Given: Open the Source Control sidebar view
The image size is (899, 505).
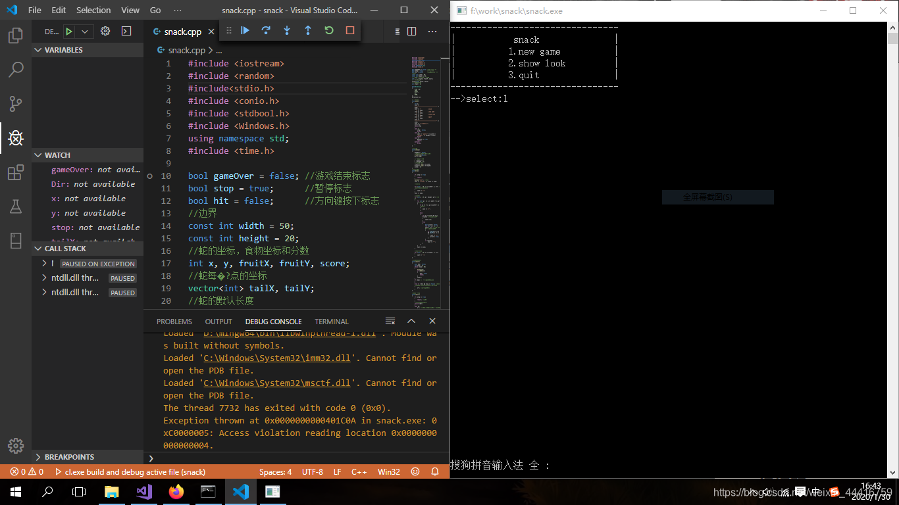Looking at the screenshot, I should point(16,104).
